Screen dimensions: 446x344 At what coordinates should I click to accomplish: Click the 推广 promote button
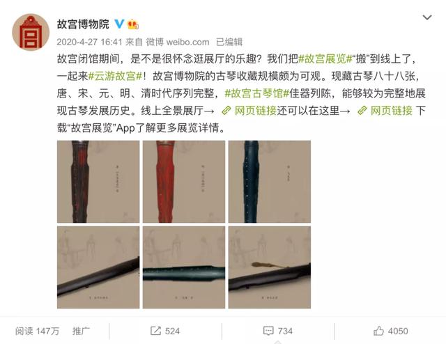point(81,331)
